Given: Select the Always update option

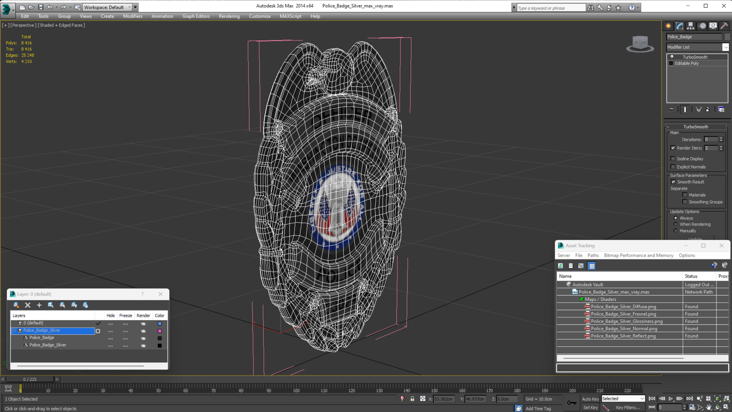Looking at the screenshot, I should 676,218.
